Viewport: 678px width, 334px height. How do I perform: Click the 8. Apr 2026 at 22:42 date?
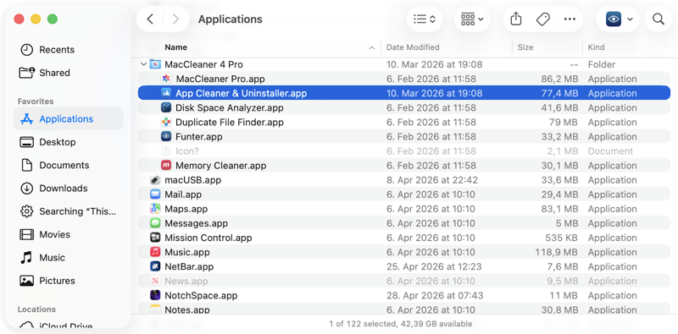click(x=432, y=180)
